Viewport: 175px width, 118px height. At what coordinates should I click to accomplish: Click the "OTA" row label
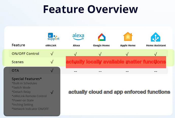[15, 70]
